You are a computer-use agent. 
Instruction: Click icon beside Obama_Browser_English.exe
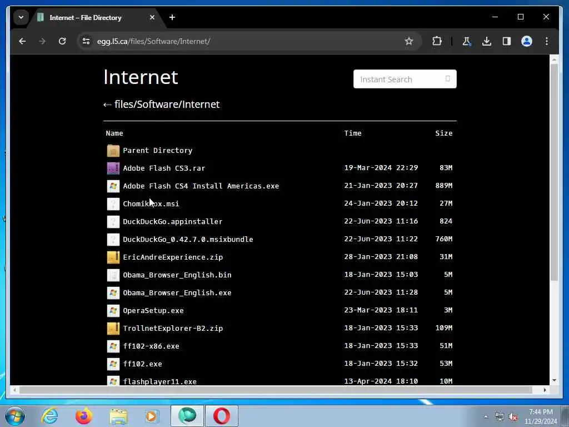pyautogui.click(x=113, y=292)
